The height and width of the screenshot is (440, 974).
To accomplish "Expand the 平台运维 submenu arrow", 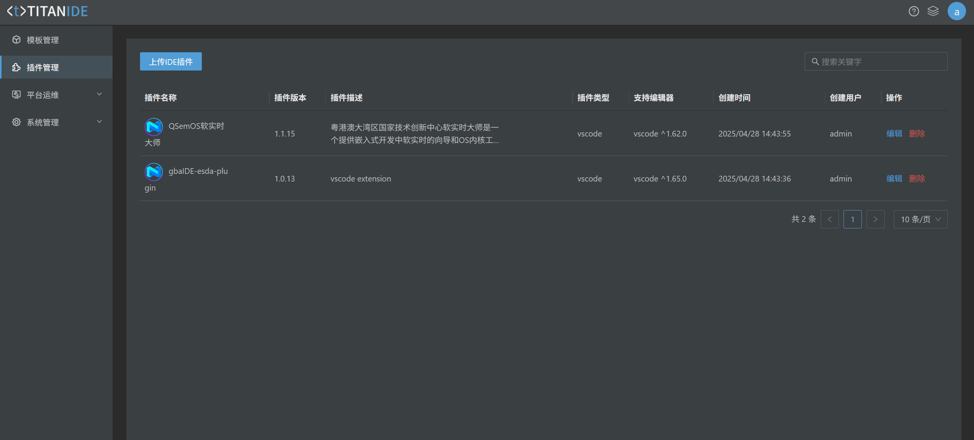I will [99, 95].
